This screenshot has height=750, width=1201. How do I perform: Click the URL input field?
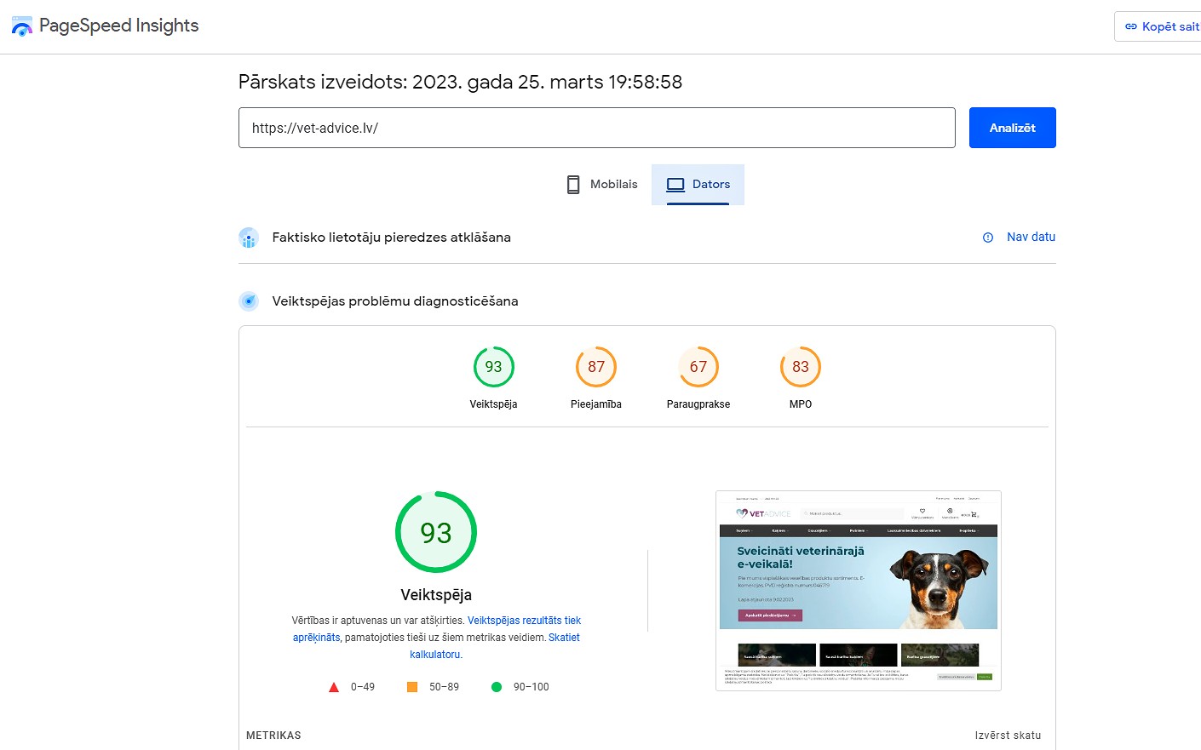pos(596,128)
